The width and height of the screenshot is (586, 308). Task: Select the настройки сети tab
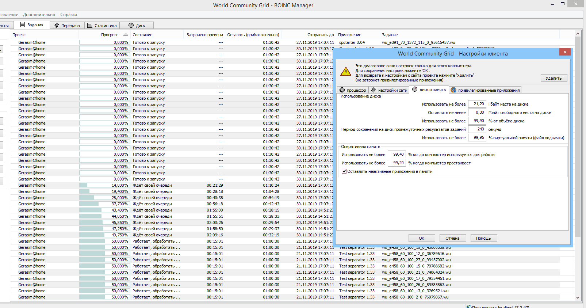(x=389, y=90)
